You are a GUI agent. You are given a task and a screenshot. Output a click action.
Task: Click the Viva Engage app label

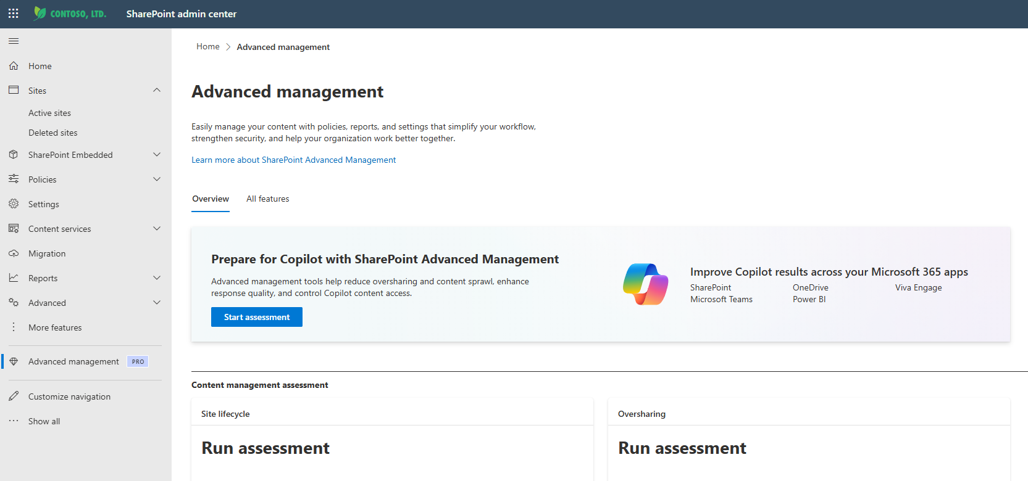[x=919, y=288]
